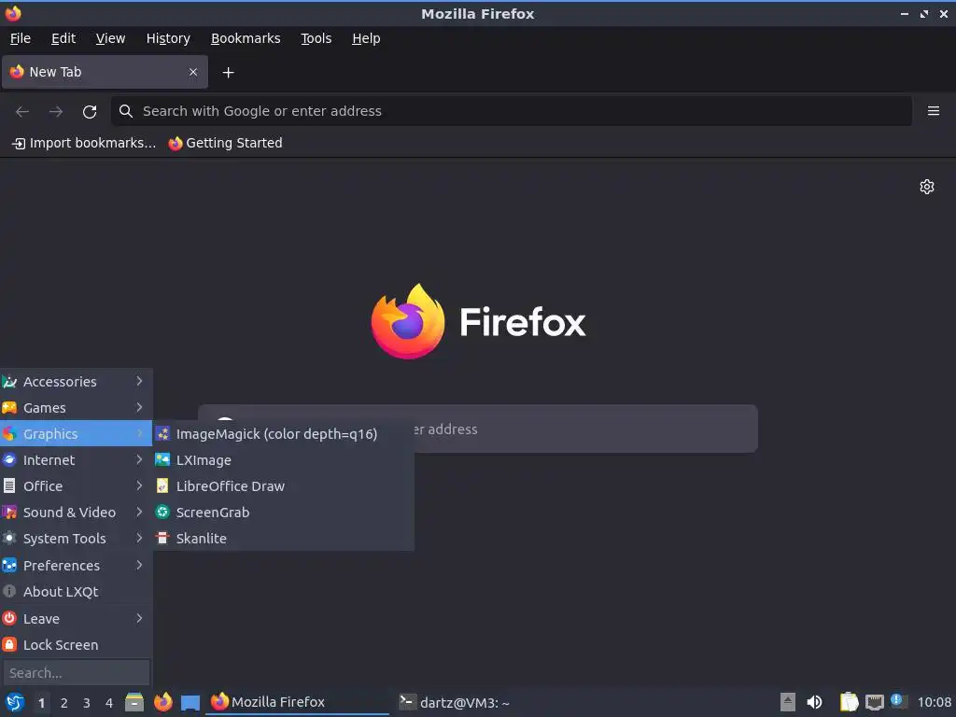This screenshot has width=956, height=717.
Task: Click Import bookmarks toolbar button
Action: (84, 143)
